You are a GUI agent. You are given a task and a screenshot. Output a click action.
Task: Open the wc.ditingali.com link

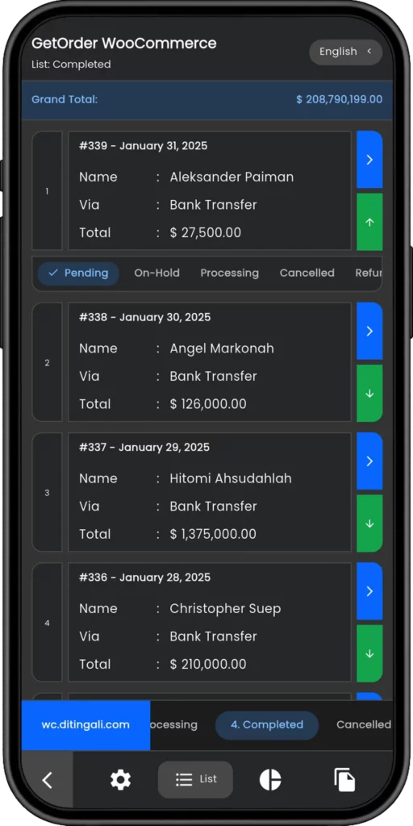coord(86,725)
